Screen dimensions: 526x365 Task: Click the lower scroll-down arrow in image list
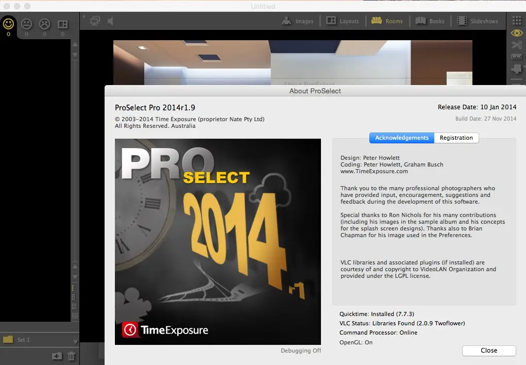click(x=75, y=277)
